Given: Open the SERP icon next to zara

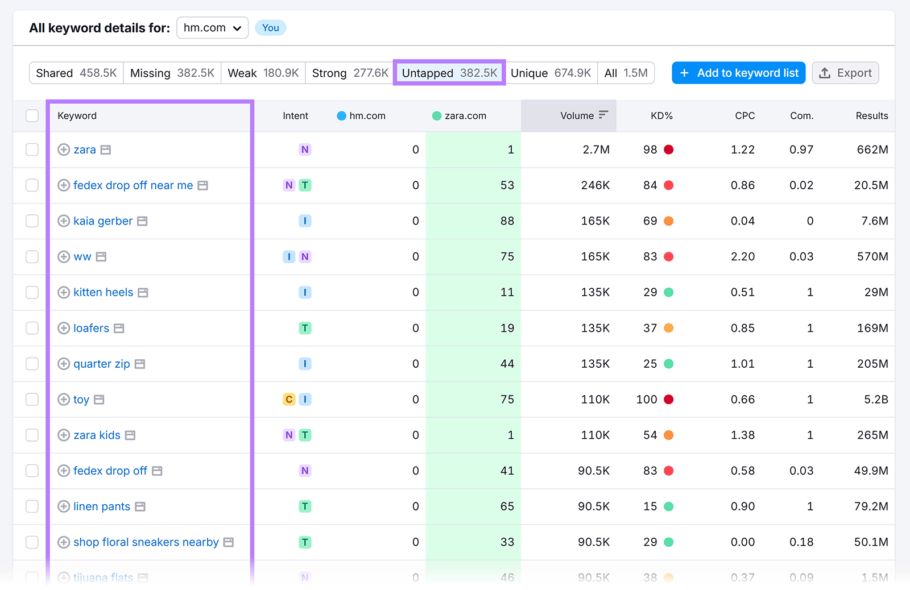Looking at the screenshot, I should [x=106, y=149].
